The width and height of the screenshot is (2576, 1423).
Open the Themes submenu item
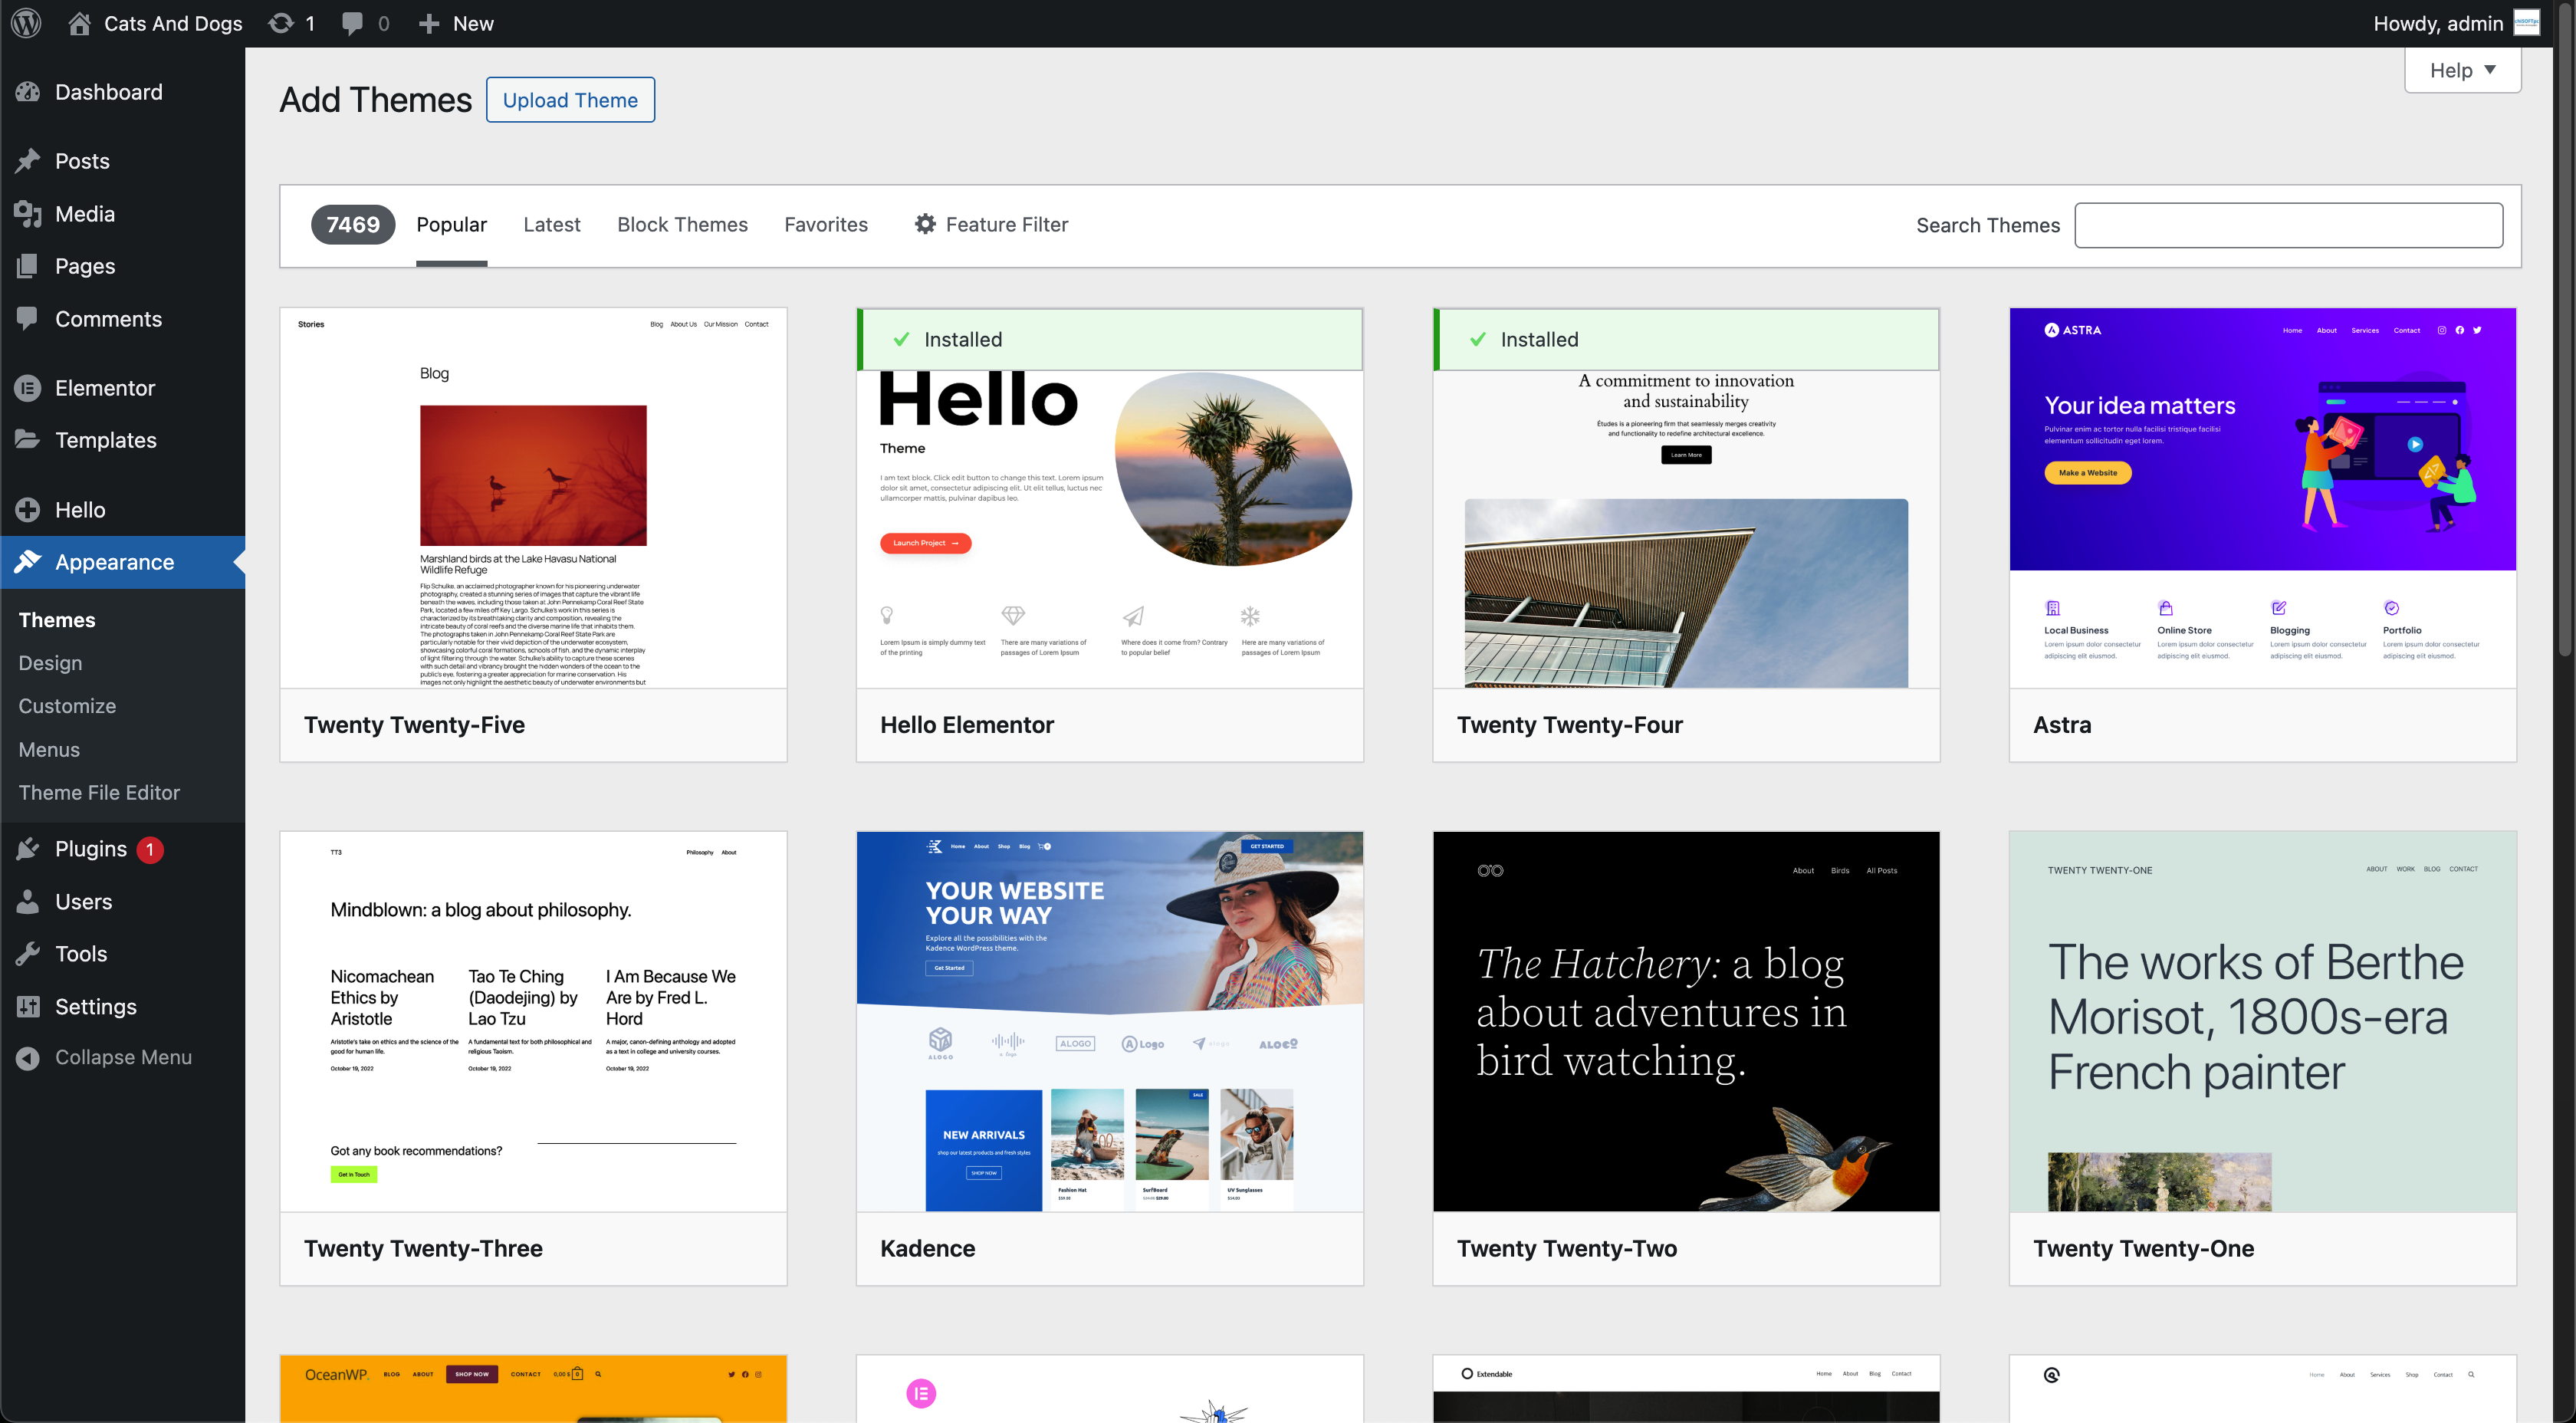(x=57, y=620)
